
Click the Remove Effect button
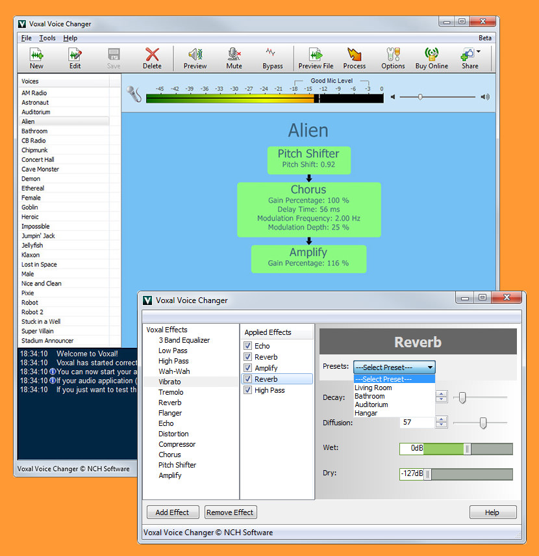click(x=230, y=512)
